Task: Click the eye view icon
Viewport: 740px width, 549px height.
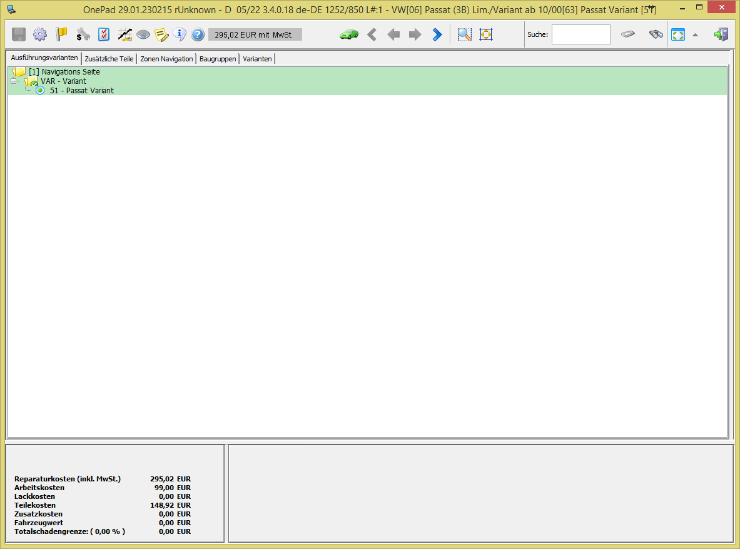Action: point(143,34)
